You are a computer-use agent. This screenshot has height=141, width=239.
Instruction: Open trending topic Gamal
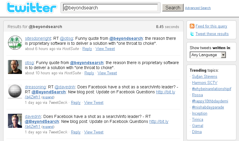pyautogui.click(x=198, y=125)
